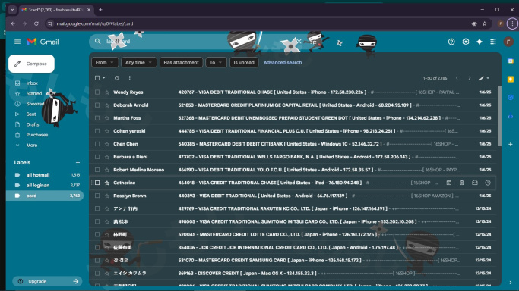Compose a new email
This screenshot has height=291, width=519.
(31, 64)
